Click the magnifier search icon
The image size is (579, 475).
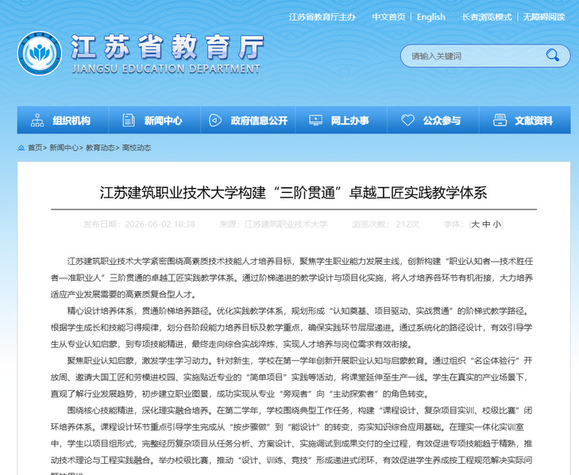553,56
